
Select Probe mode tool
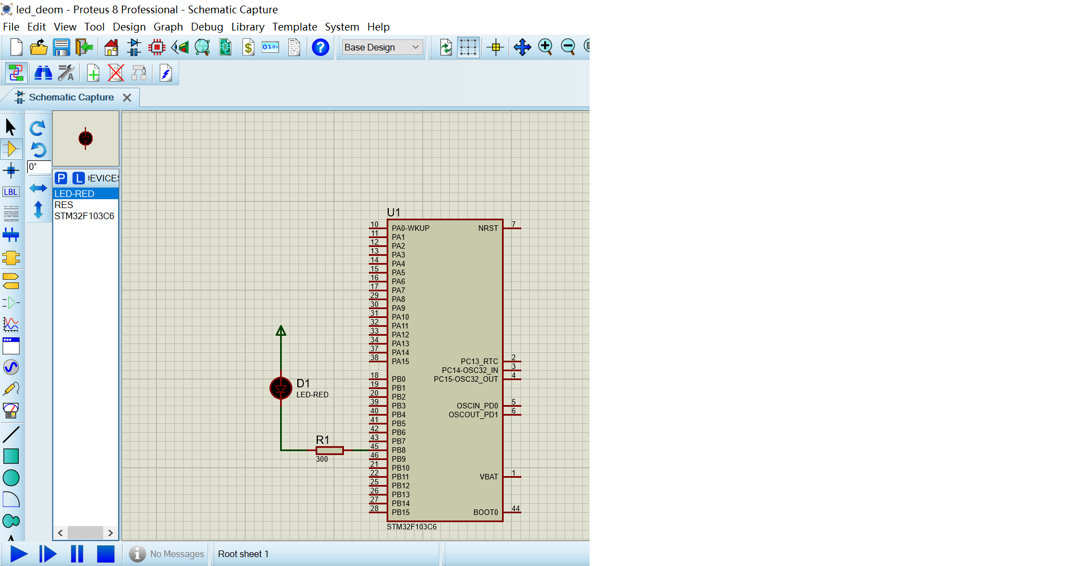pyautogui.click(x=11, y=389)
